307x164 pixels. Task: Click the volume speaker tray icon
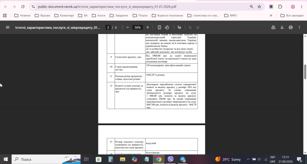259,159
